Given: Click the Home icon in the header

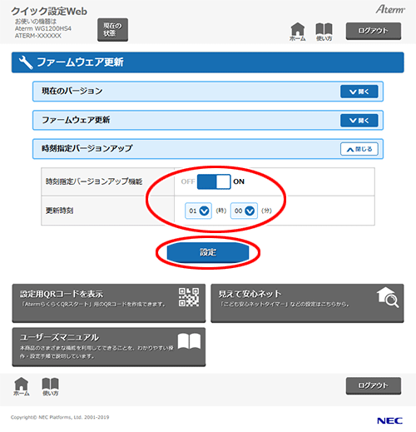Looking at the screenshot, I should [298, 32].
